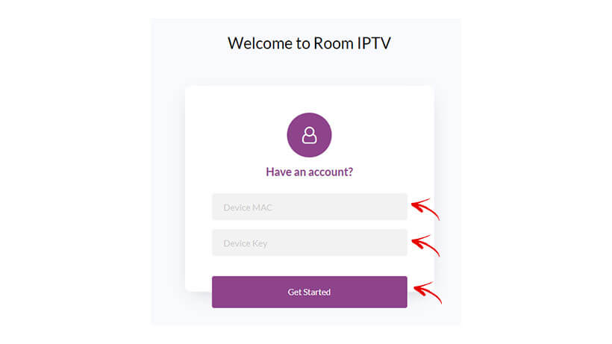Click the "Device Key" placeholder text
This screenshot has height=344, width=612.
(245, 243)
